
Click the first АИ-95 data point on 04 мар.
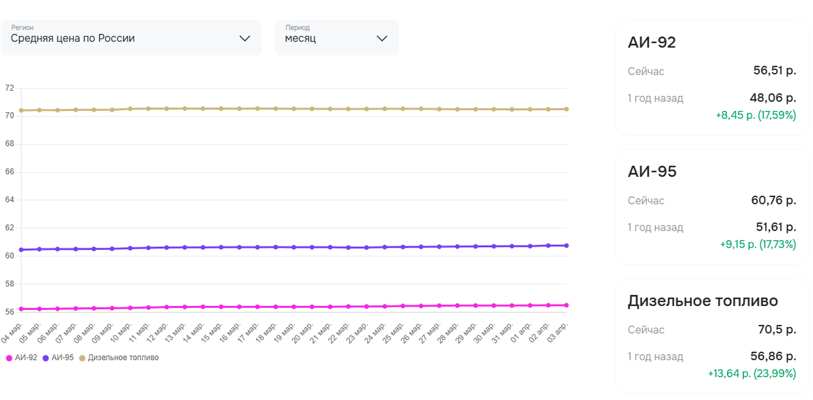point(21,250)
